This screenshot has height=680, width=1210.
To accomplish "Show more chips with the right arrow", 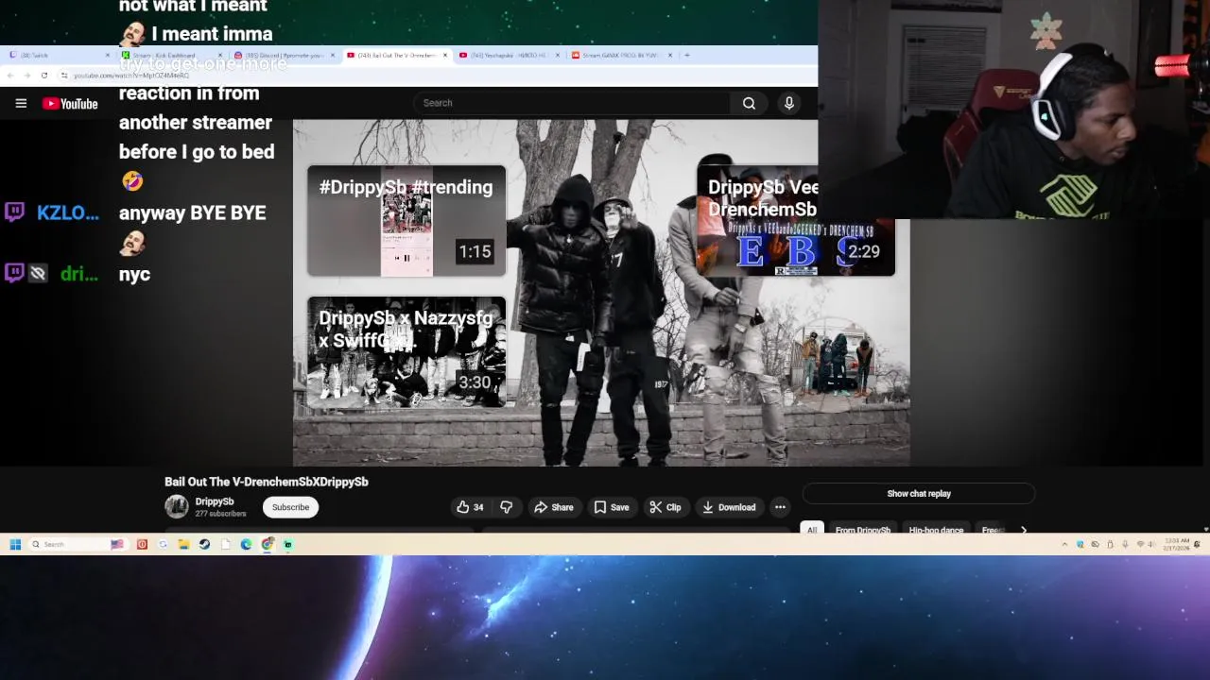I will point(1024,530).
